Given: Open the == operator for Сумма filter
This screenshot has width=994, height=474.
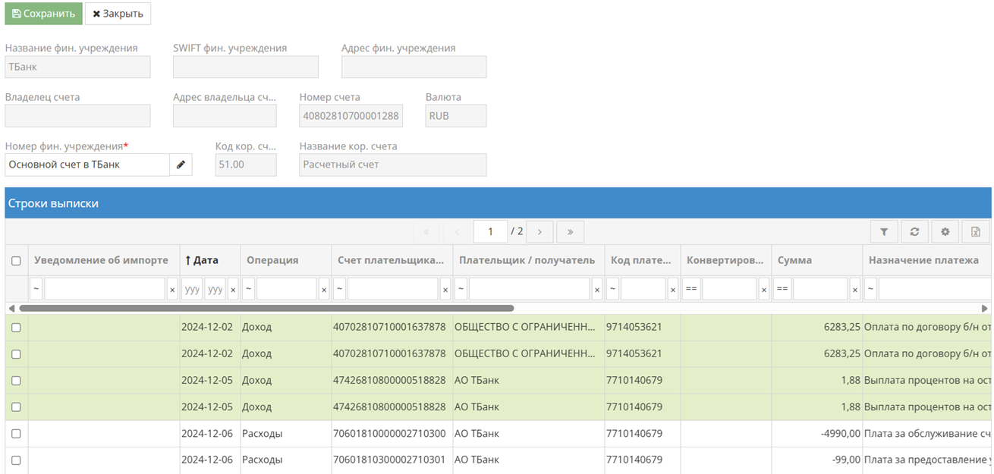Looking at the screenshot, I should [x=782, y=289].
